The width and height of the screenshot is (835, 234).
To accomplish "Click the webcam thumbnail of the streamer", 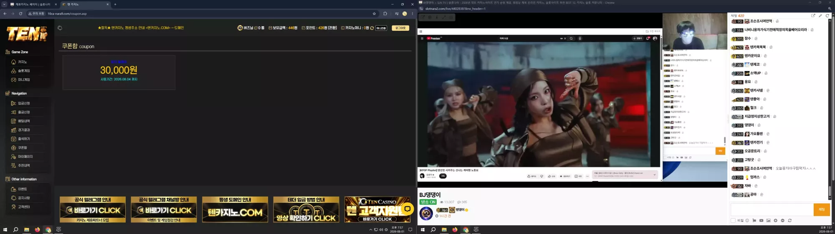I will click(x=695, y=32).
